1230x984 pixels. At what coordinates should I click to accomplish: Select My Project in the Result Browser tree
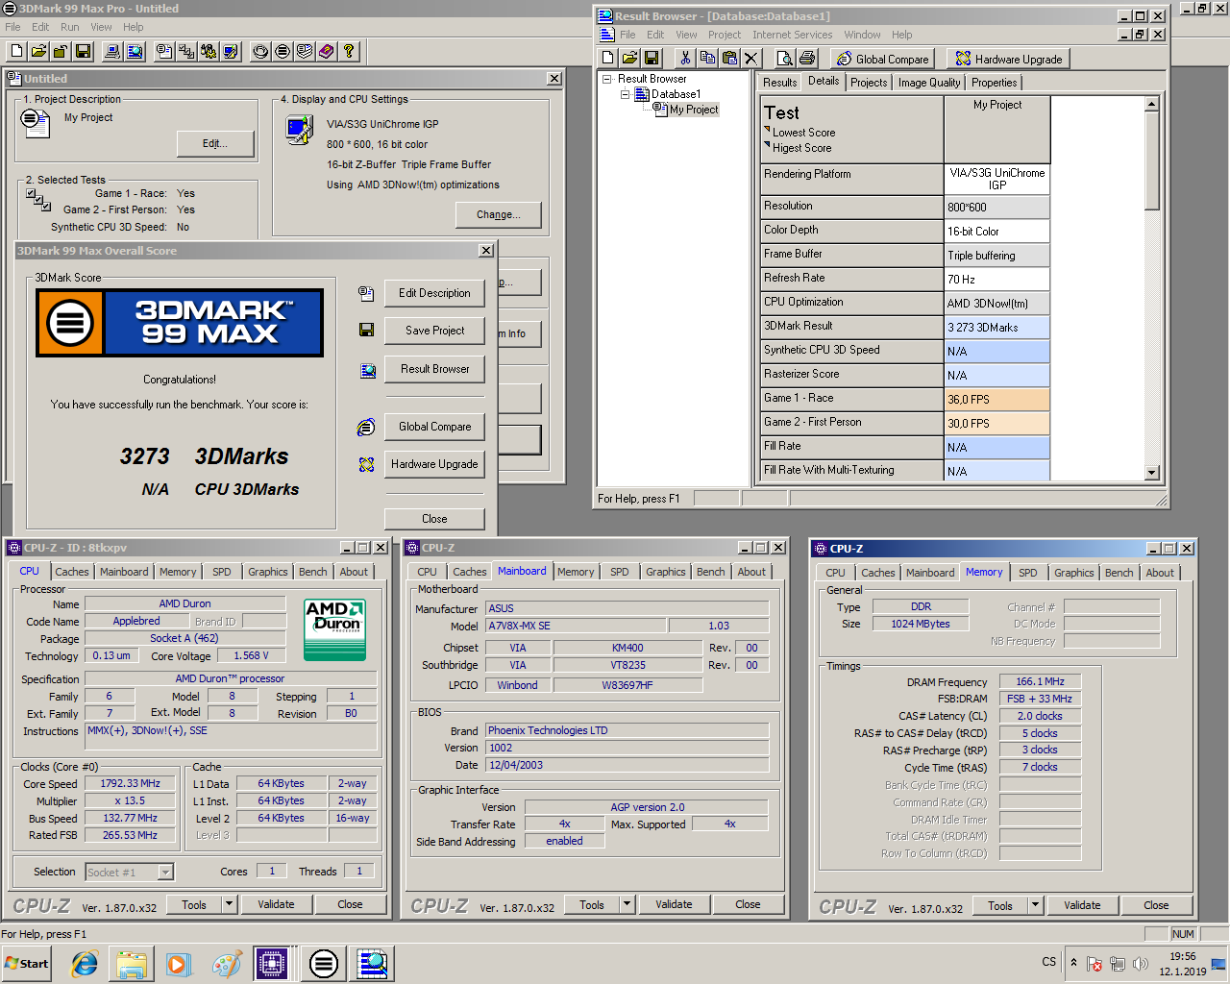tap(694, 110)
